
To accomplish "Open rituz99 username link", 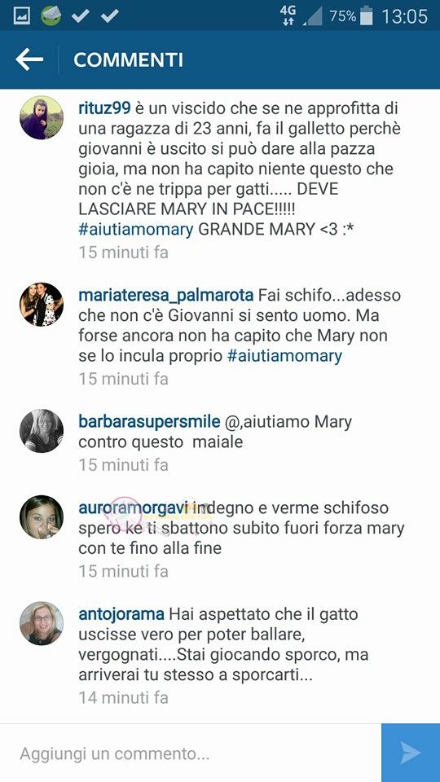I will tap(105, 108).
